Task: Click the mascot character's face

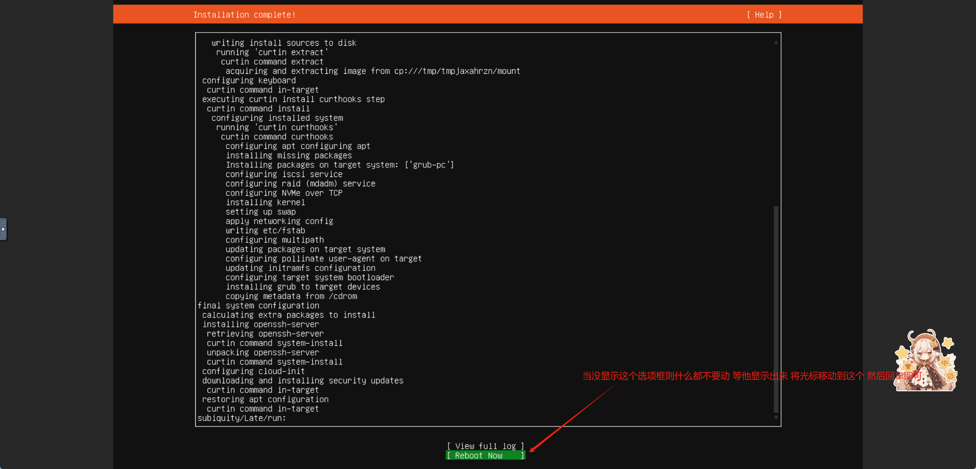Action: tap(924, 356)
